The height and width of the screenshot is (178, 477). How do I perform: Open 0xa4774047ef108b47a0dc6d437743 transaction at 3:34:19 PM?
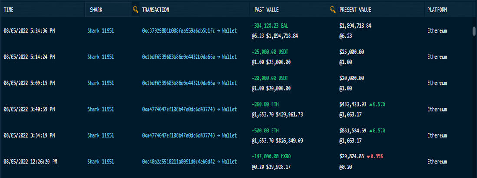189,135
